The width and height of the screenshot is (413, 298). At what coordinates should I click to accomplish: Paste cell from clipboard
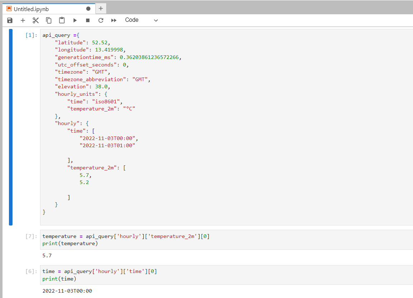(62, 20)
